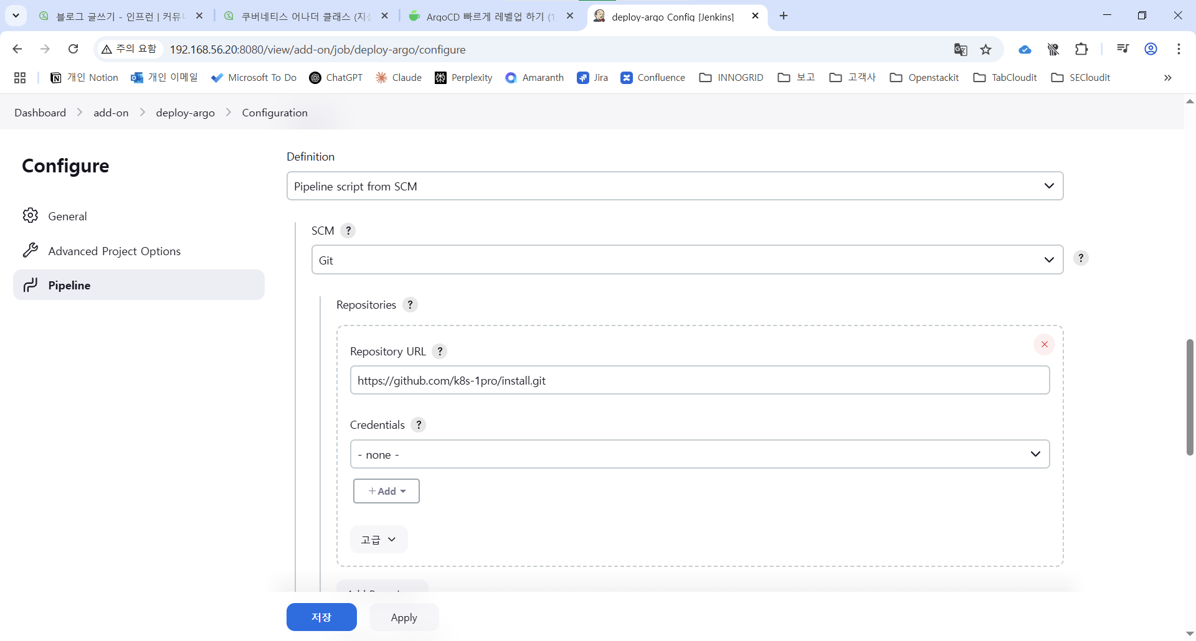1196x641 pixels.
Task: Open browser extensions puzzle icon
Action: (x=1081, y=50)
